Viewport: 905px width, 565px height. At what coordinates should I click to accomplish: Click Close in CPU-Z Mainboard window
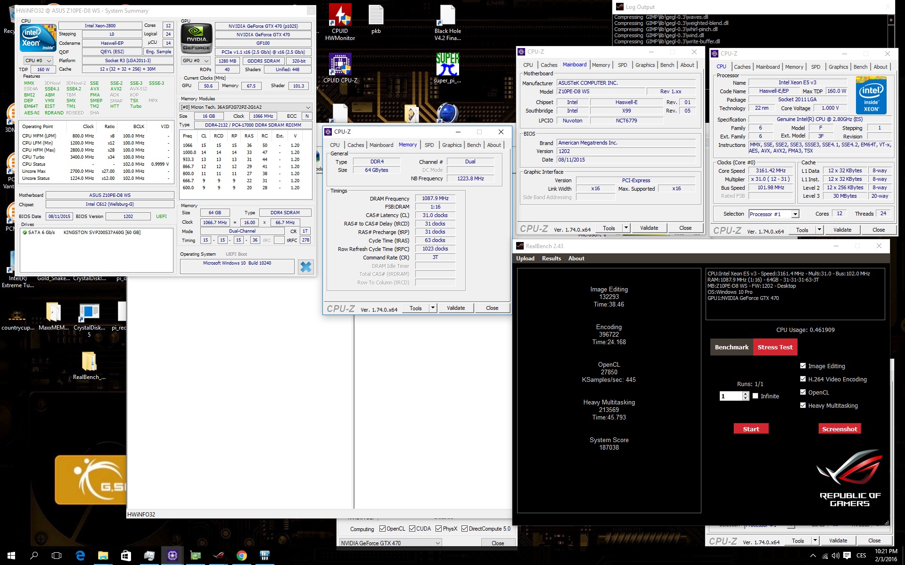(x=685, y=228)
